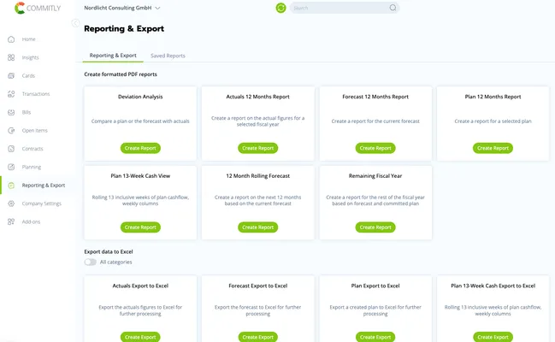Create Export for Actuals Export to Excel
The image size is (555, 342).
[140, 337]
